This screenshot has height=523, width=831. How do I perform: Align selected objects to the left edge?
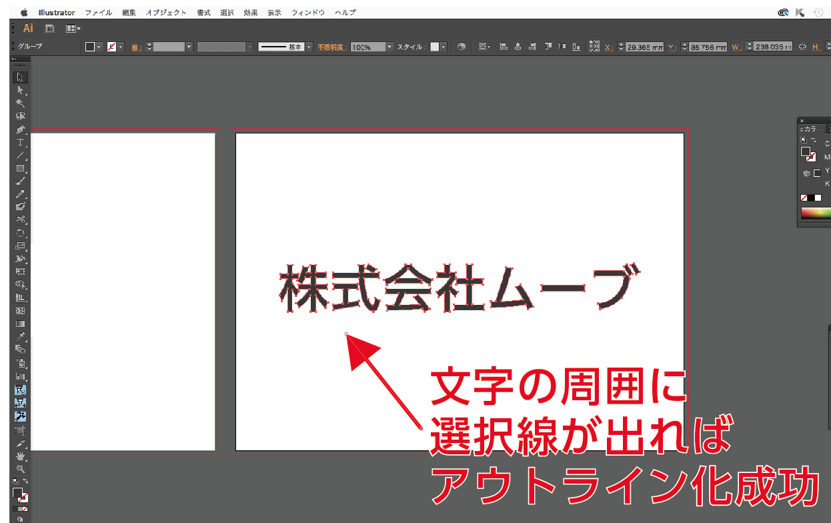(504, 47)
